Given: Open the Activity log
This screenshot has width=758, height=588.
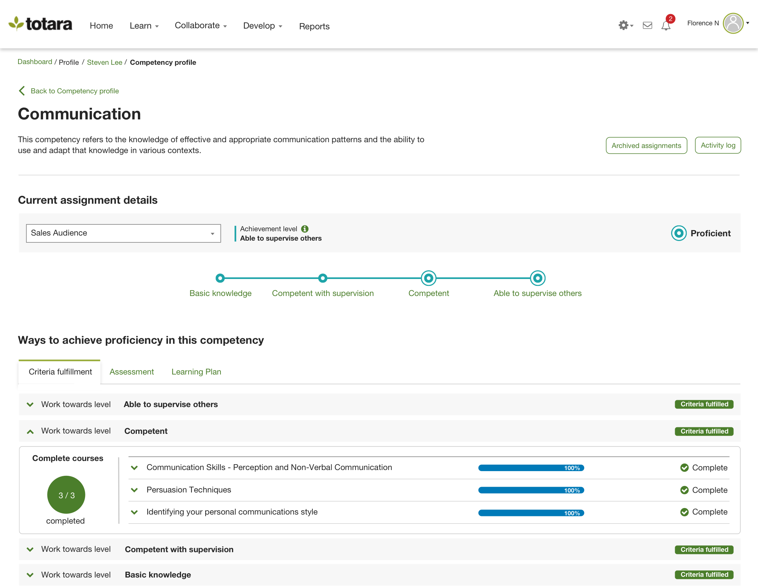Looking at the screenshot, I should [x=717, y=145].
